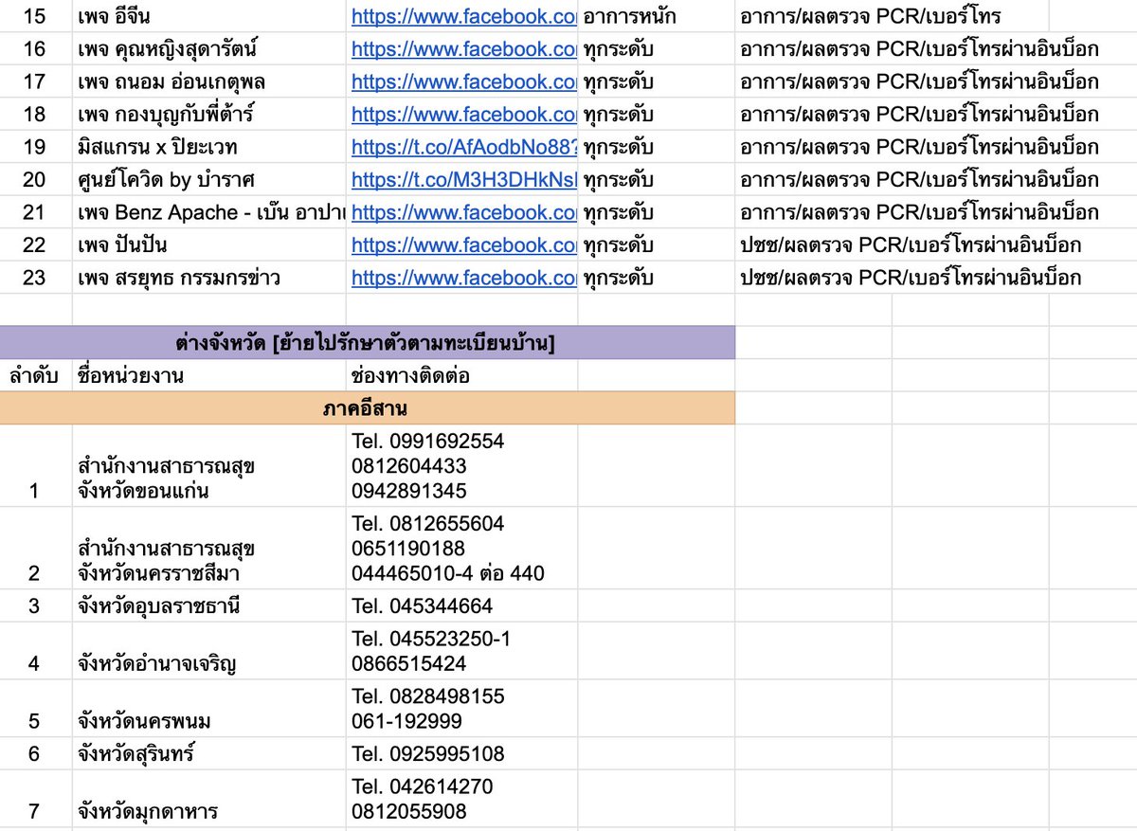Select number 7 cell beside มุกดาหาร
1137x831 pixels.
[36, 799]
